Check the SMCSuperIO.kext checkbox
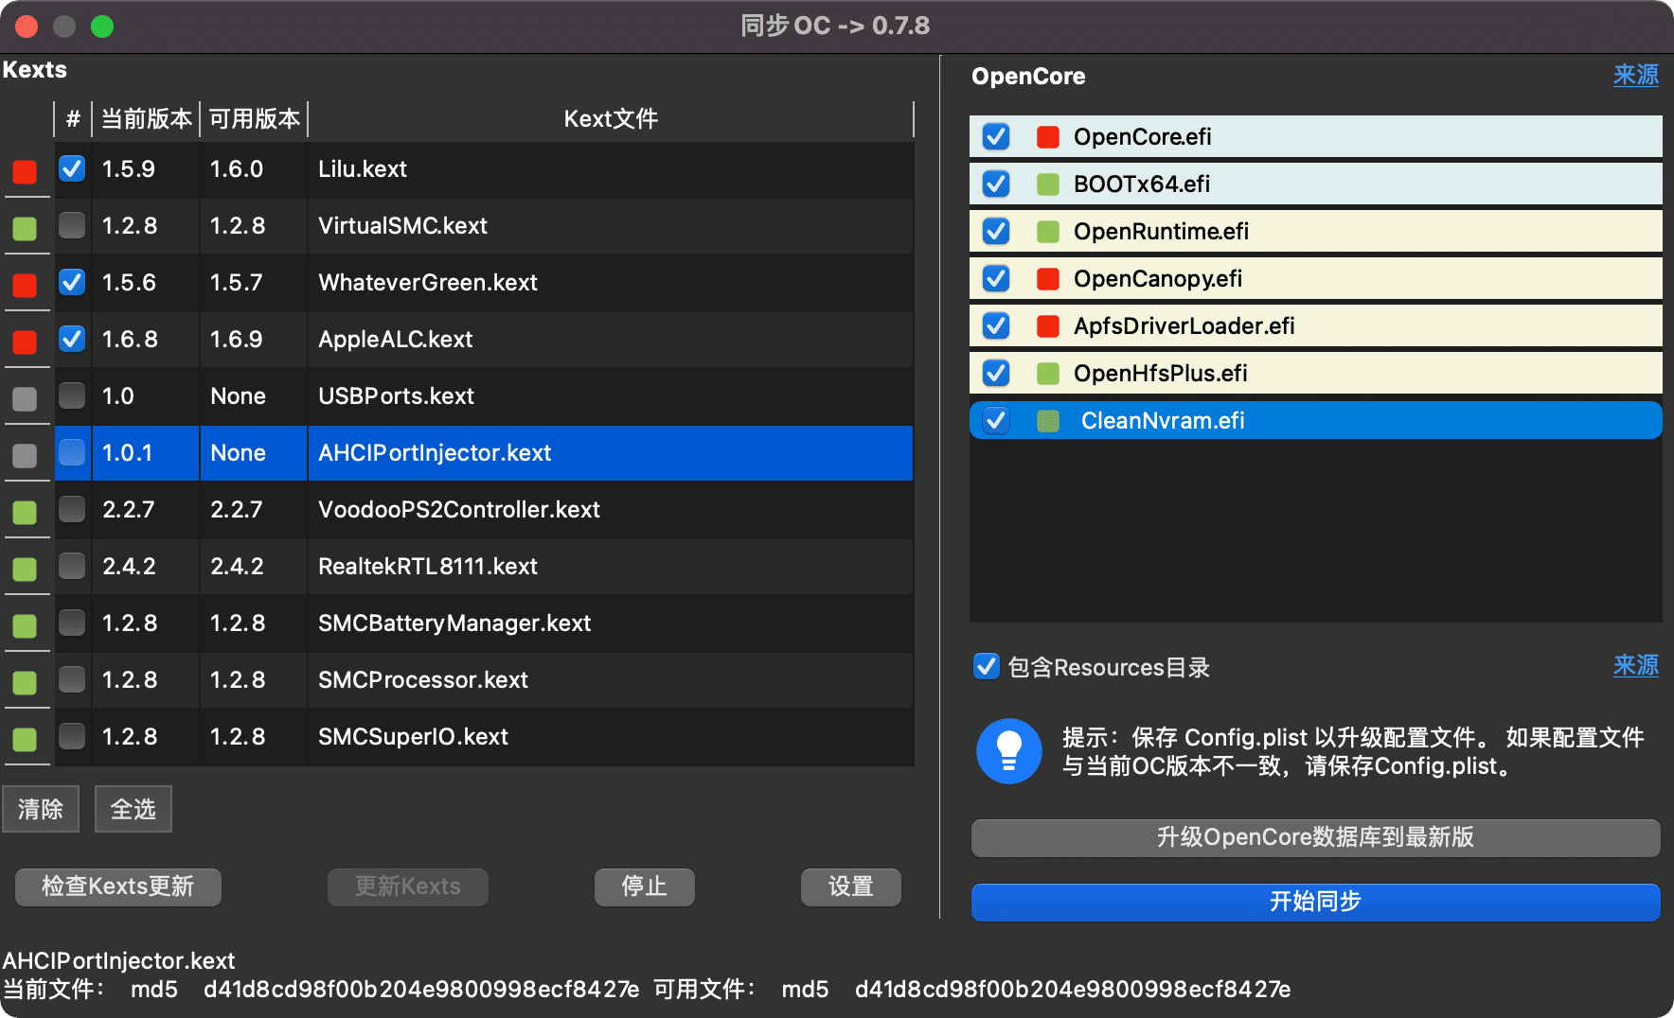 click(x=72, y=736)
